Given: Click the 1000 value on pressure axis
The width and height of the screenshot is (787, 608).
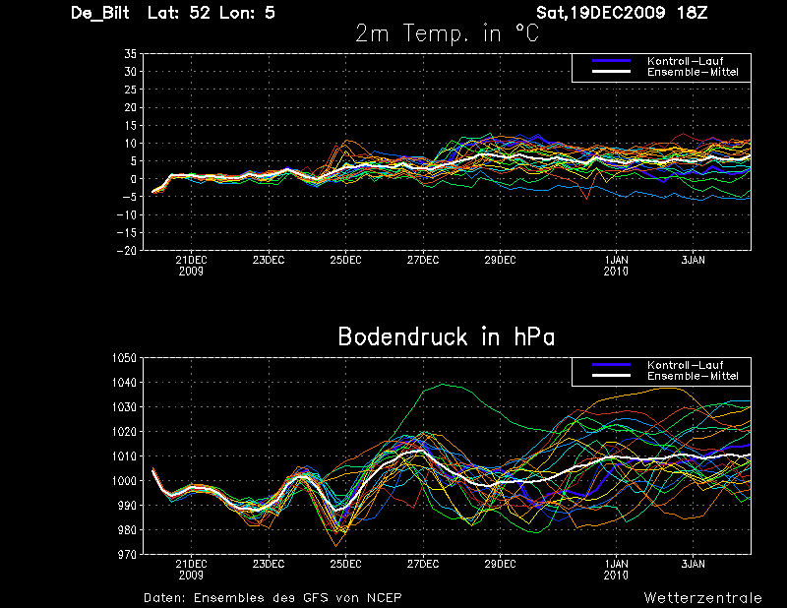Looking at the screenshot, I should tap(124, 481).
